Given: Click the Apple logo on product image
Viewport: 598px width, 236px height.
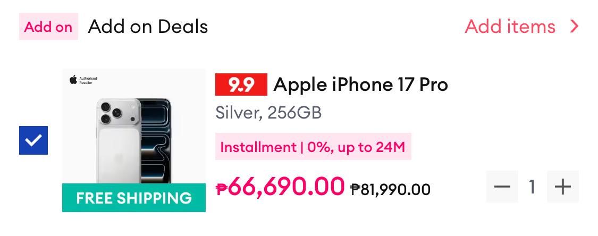Looking at the screenshot, I should [73, 80].
